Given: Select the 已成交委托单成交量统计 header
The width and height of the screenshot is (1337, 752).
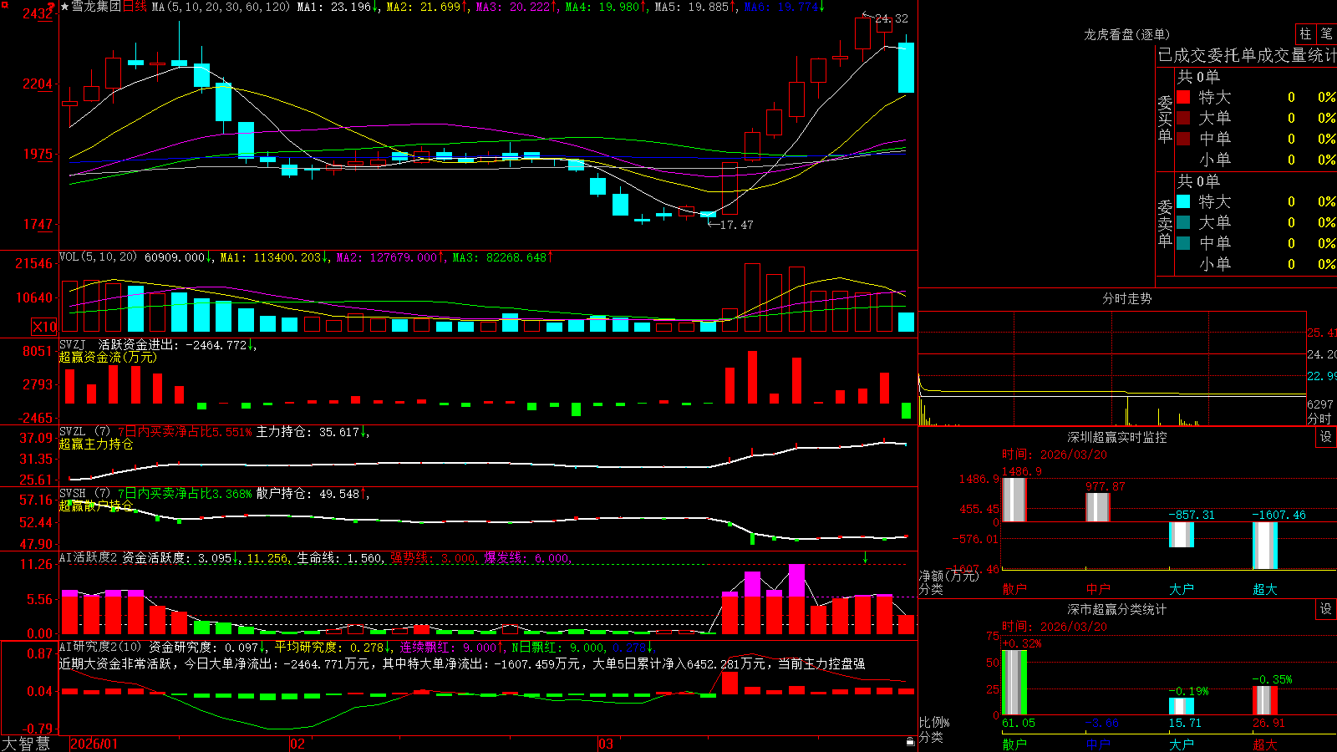Looking at the screenshot, I should tap(1247, 55).
